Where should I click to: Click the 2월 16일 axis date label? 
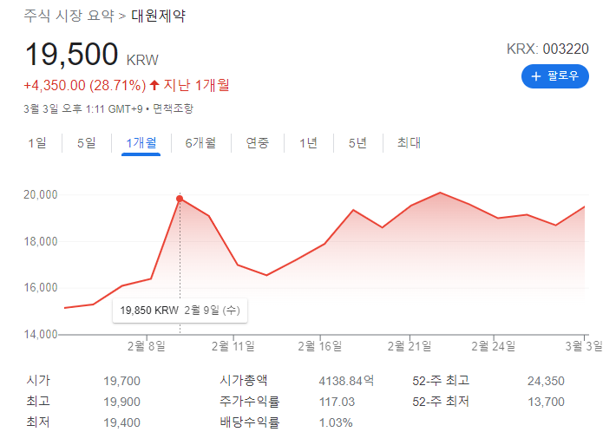click(320, 345)
